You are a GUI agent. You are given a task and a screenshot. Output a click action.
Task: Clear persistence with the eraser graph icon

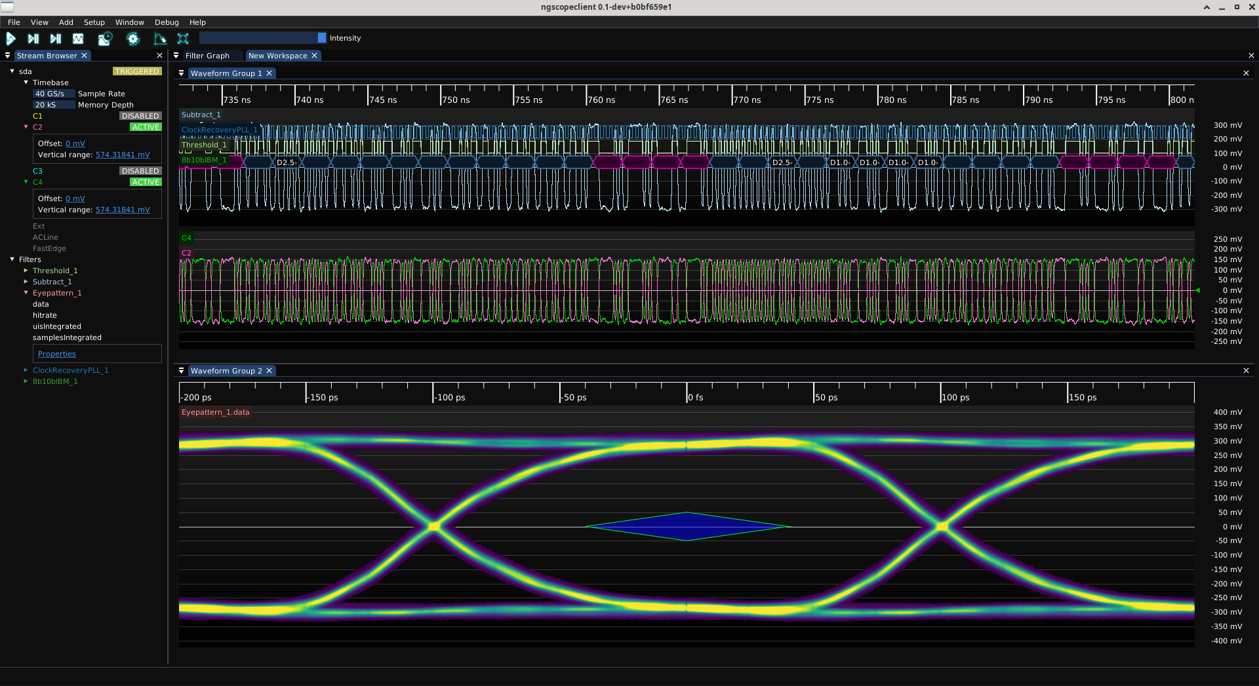[160, 39]
